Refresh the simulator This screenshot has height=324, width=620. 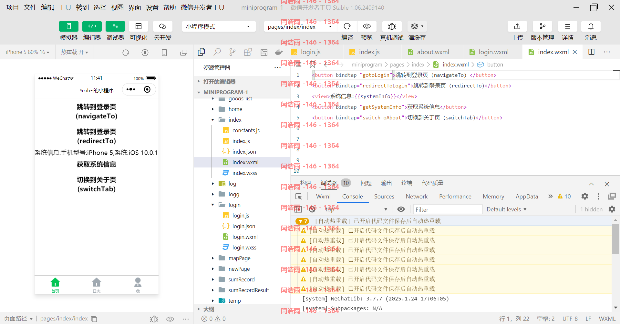[x=126, y=52]
